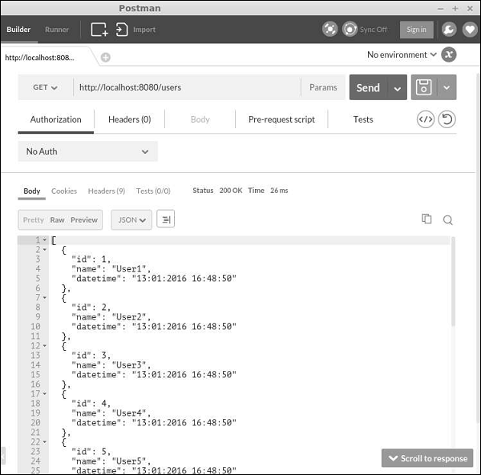Click the Send button
481x475 pixels.
tap(369, 87)
